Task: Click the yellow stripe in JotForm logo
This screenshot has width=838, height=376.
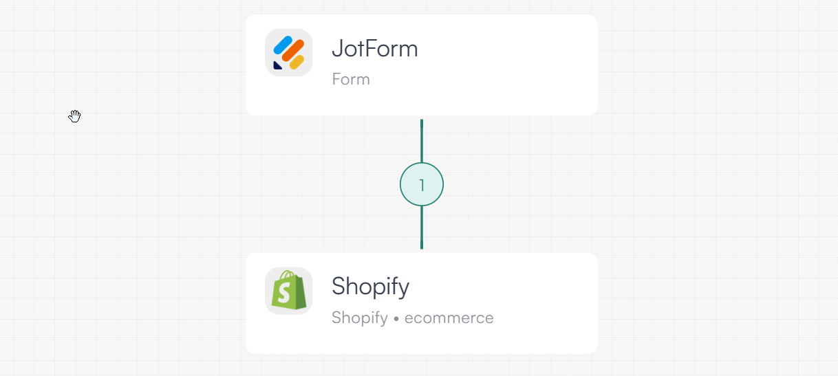Action: (x=297, y=62)
